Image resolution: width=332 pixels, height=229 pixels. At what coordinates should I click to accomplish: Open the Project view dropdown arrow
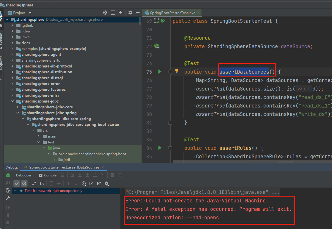[x=30, y=13]
